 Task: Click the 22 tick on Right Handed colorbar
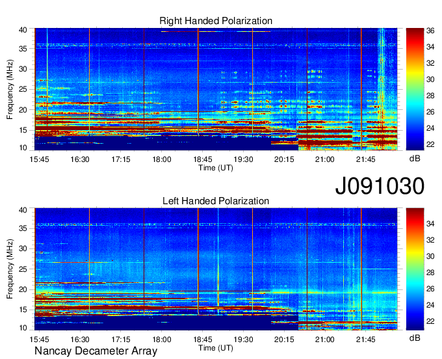click(x=430, y=144)
